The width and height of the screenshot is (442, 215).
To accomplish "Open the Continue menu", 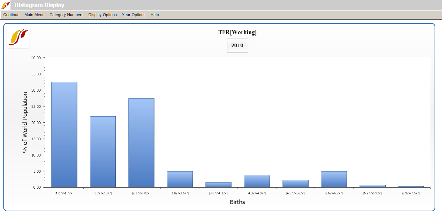I will point(11,15).
